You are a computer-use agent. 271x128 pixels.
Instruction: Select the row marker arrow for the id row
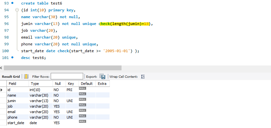[x=2, y=90]
